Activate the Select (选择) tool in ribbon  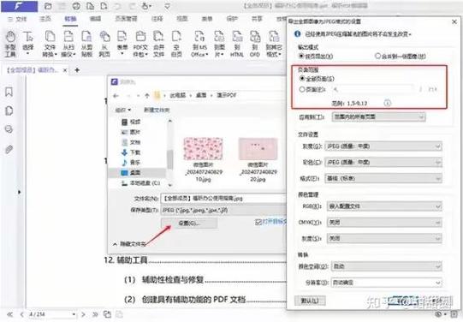[x=28, y=44]
